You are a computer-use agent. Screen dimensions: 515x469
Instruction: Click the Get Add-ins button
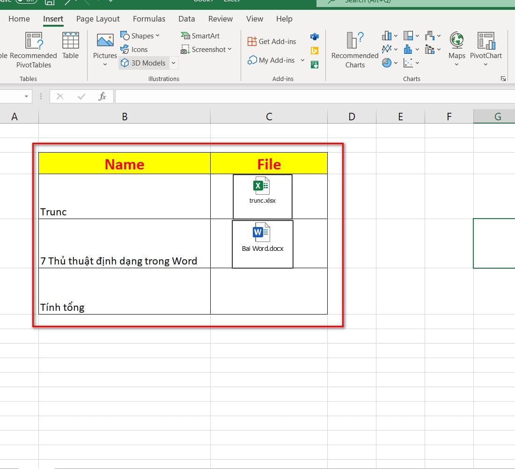(272, 42)
